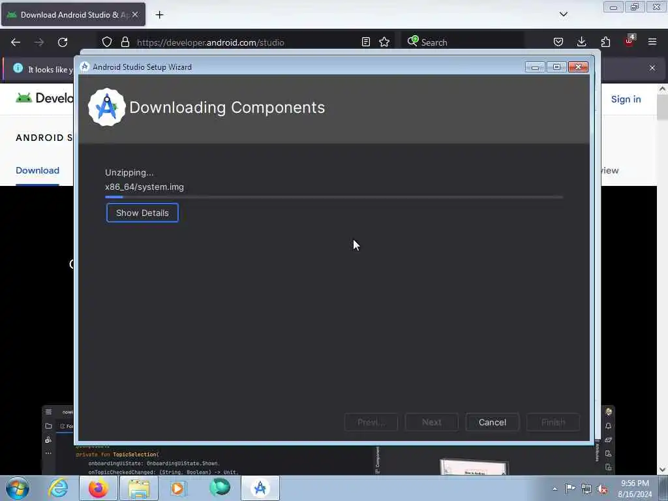The height and width of the screenshot is (501, 668).
Task: Open Firefox extensions puzzle icon
Action: pos(605,42)
